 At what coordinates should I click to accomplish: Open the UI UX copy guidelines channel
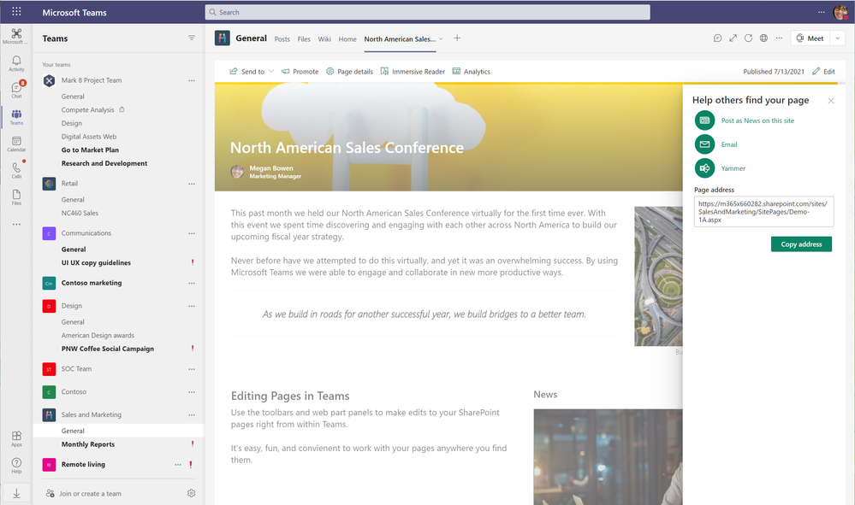(96, 263)
